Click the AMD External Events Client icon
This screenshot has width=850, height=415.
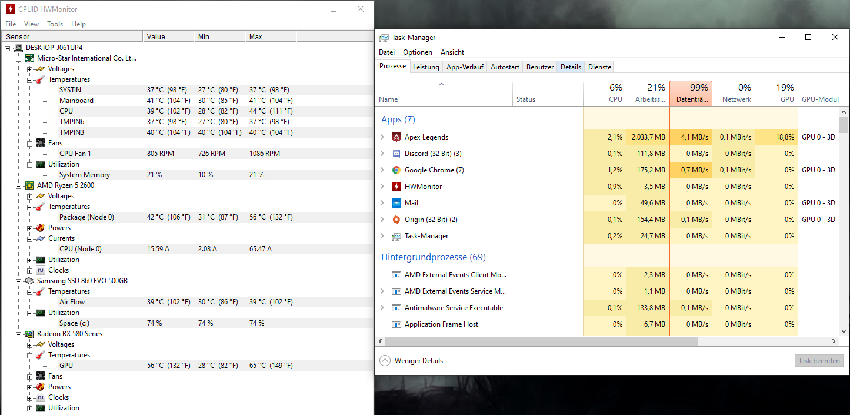point(396,275)
